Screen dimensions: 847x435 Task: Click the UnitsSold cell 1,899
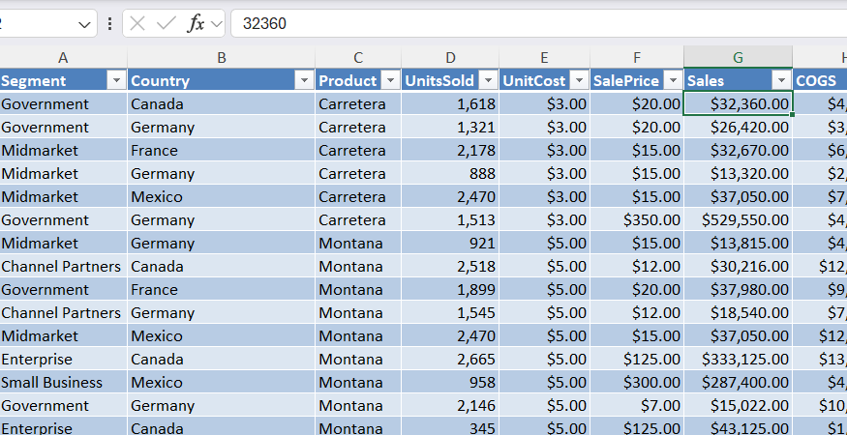pos(450,289)
